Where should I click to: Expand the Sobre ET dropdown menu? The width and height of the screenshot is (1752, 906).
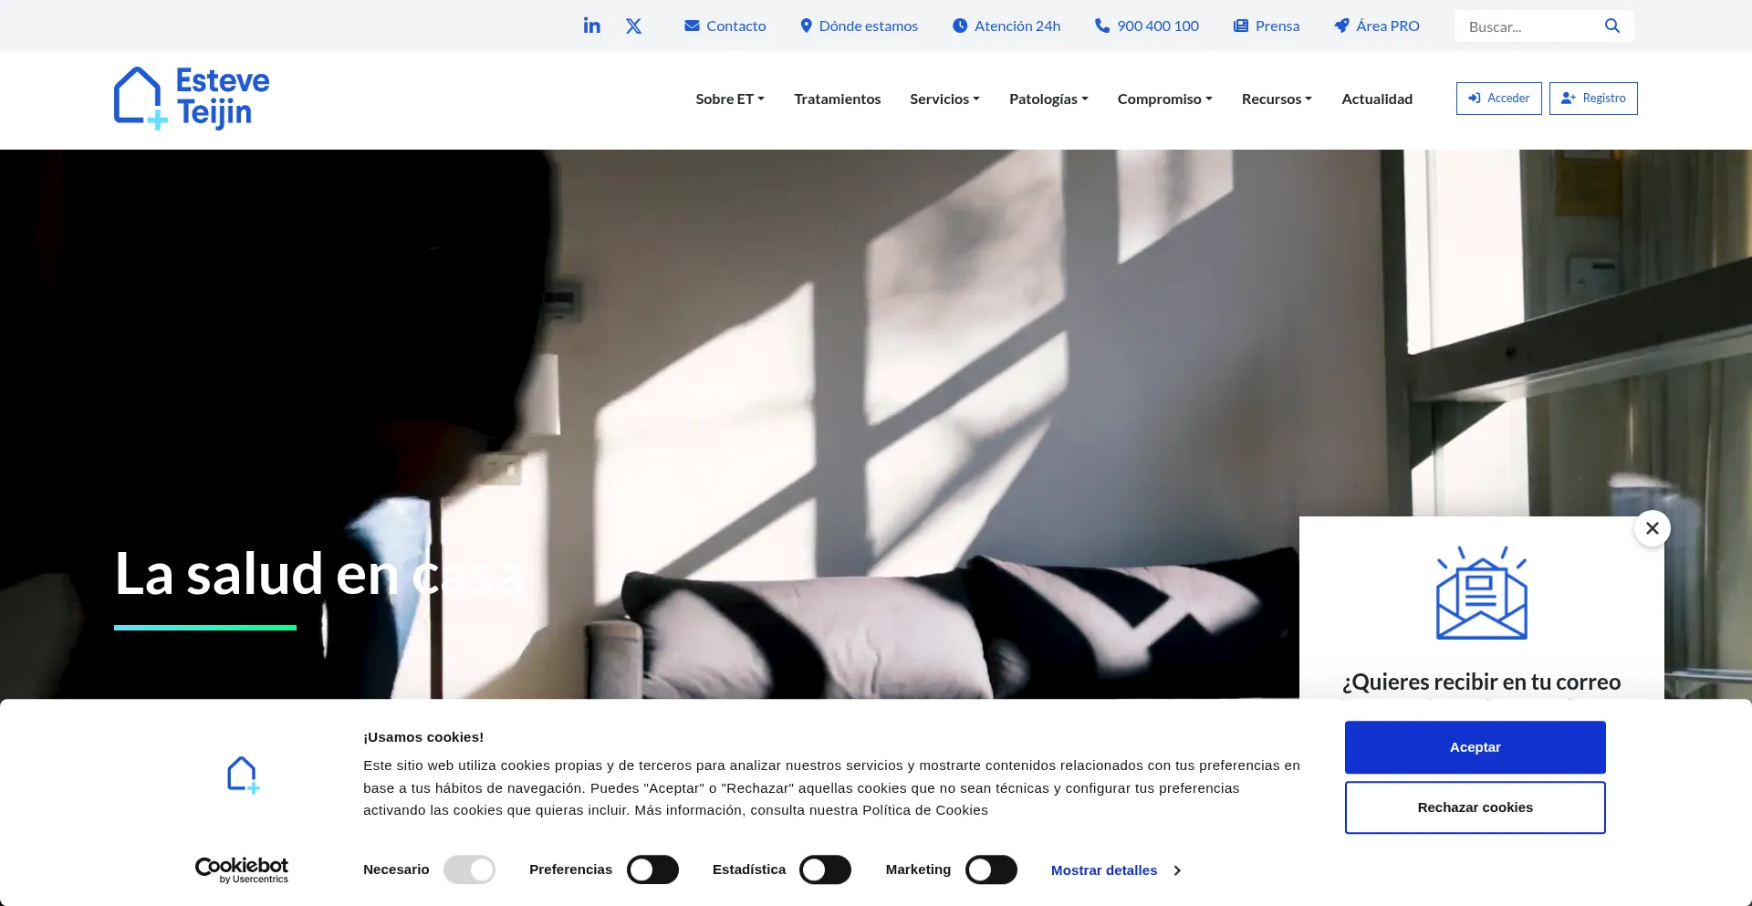[x=729, y=99]
